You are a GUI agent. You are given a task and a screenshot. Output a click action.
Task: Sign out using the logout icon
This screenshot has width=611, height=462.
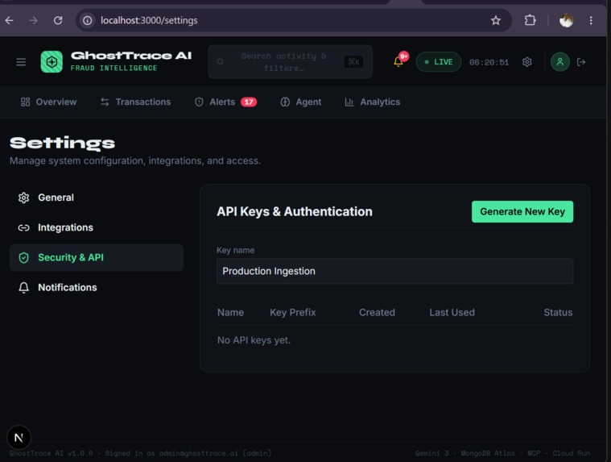coord(581,62)
